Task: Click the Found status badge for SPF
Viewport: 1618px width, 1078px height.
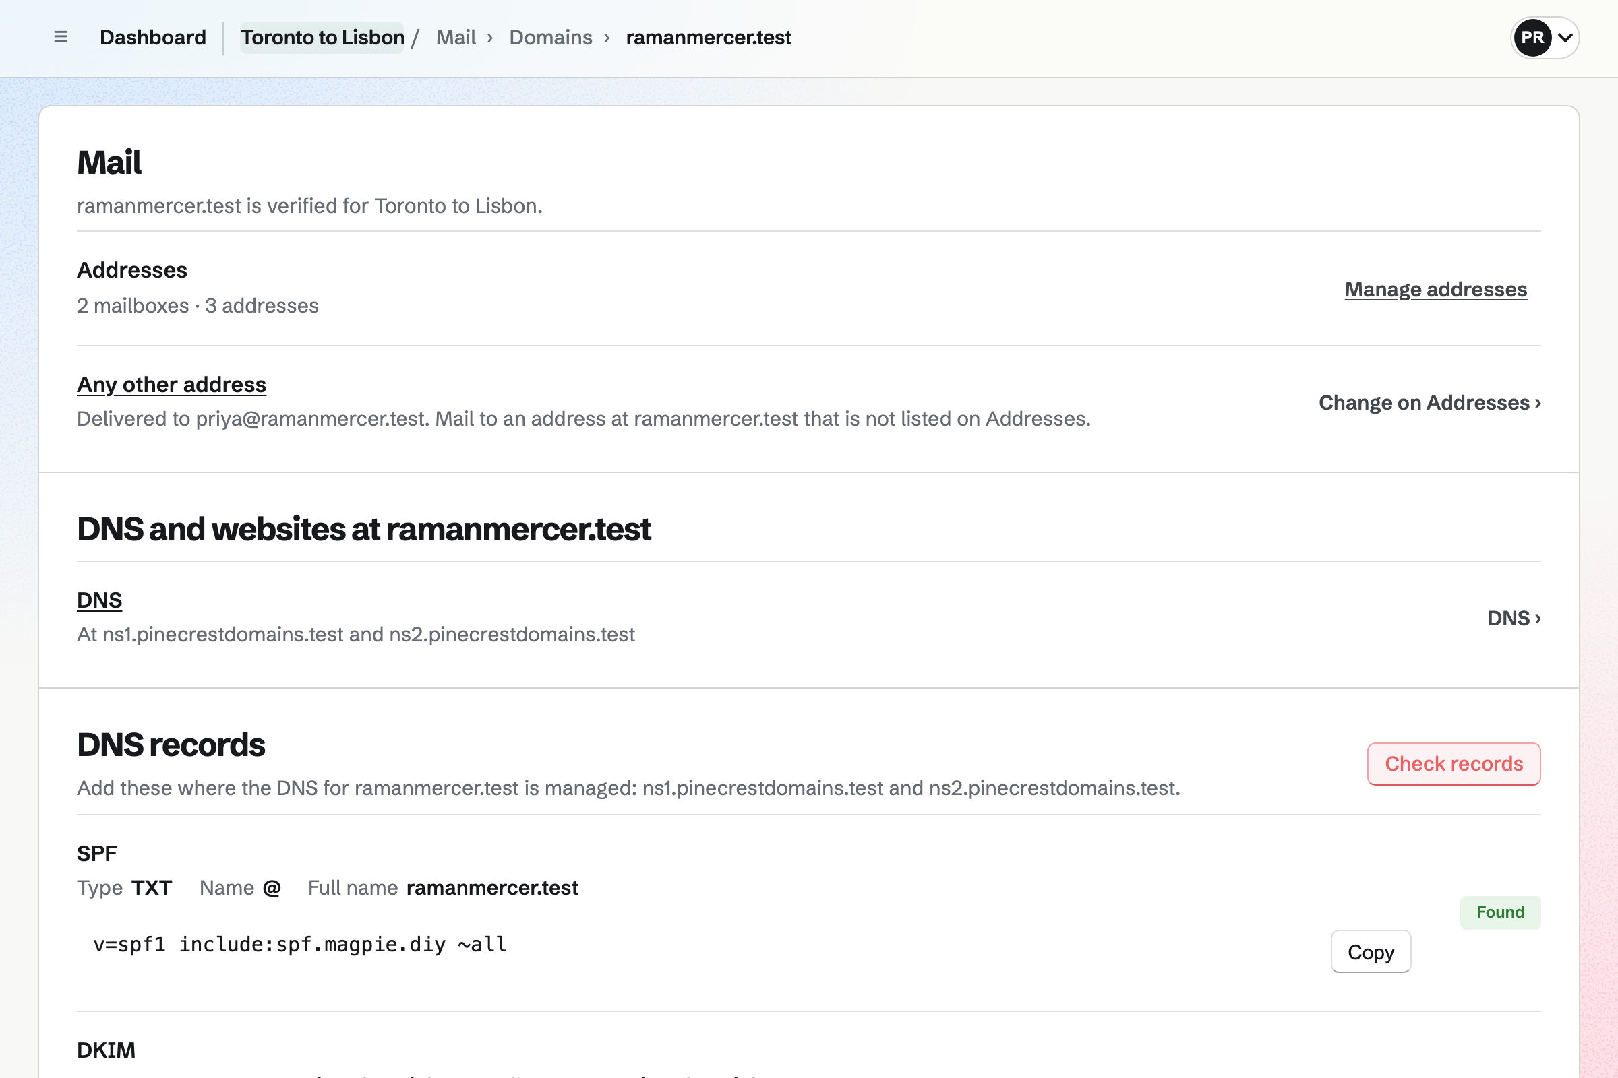Action: click(x=1501, y=912)
